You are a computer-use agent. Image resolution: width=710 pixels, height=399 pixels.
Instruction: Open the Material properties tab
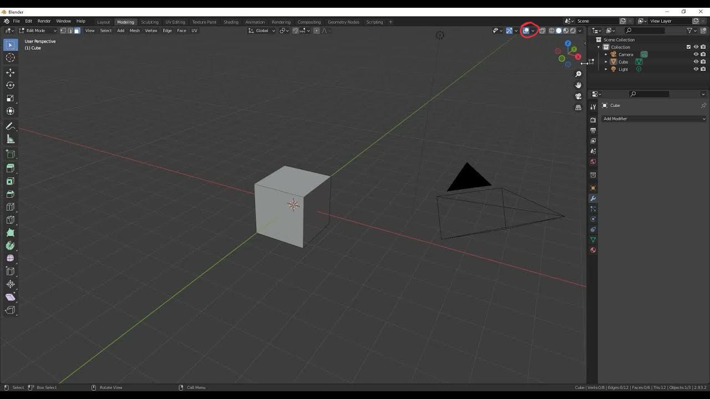click(593, 250)
